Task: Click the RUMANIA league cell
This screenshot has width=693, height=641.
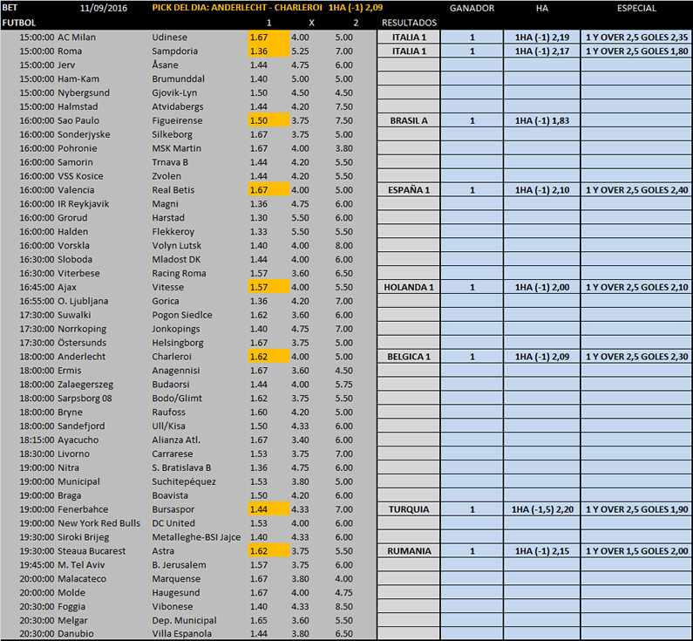Action: [409, 551]
